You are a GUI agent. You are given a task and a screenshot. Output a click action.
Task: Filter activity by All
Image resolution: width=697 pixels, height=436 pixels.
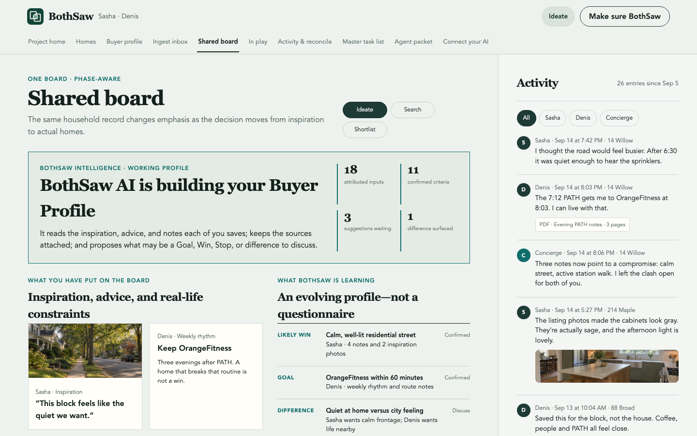pos(526,118)
